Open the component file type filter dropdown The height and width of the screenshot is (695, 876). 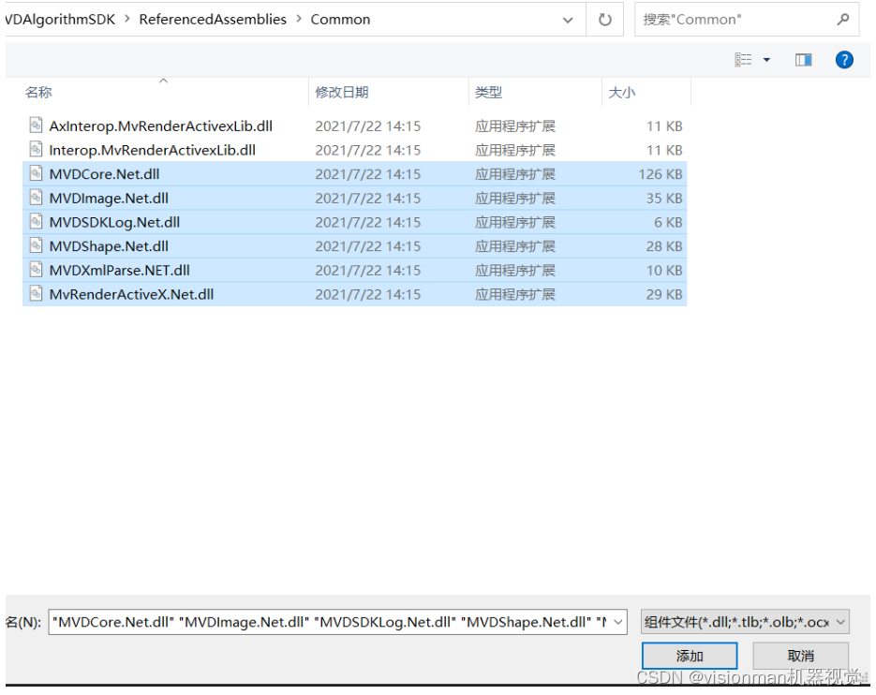tap(840, 622)
